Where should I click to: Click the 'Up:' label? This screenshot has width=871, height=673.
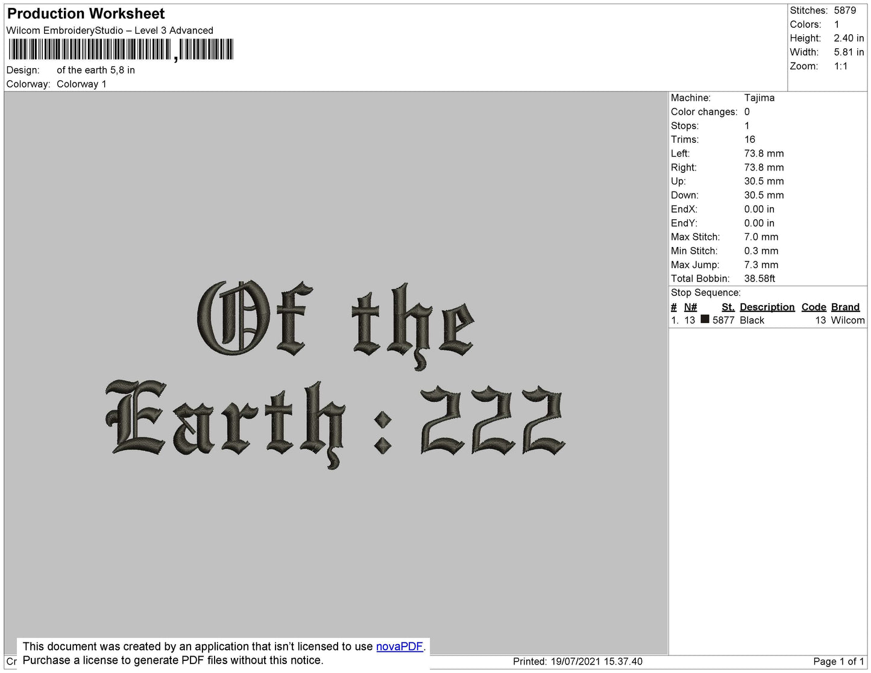tap(678, 181)
